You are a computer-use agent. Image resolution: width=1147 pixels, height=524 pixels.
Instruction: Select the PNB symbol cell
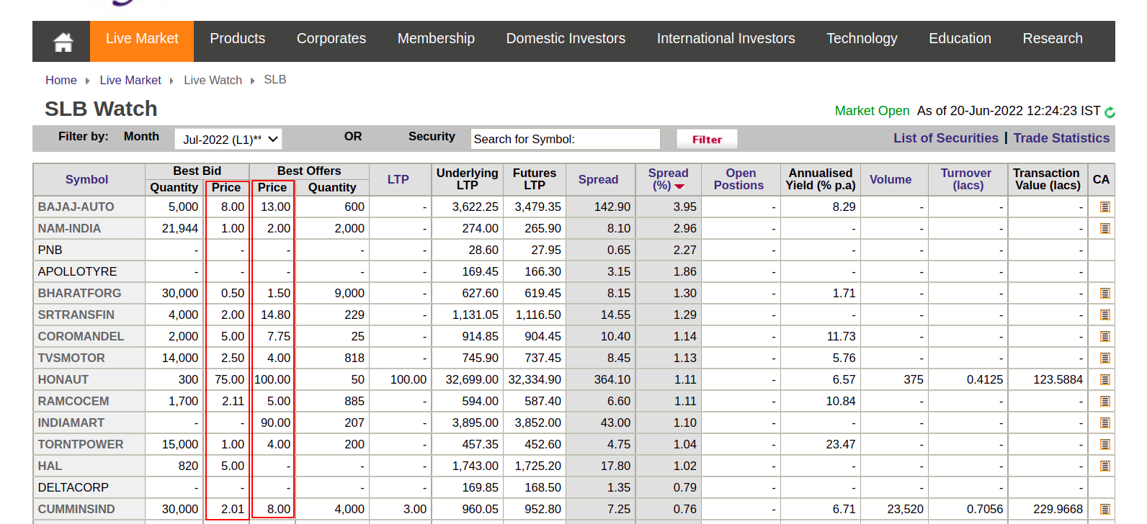(x=89, y=250)
